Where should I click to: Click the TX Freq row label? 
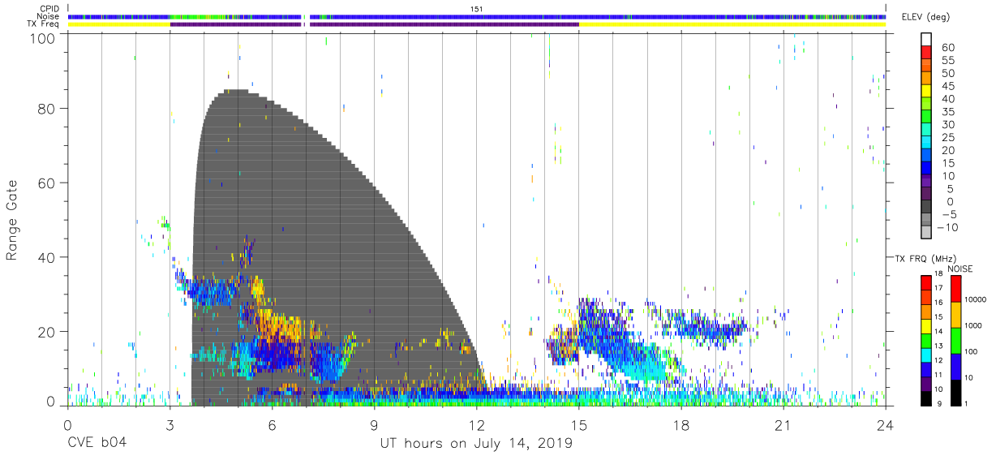point(44,24)
